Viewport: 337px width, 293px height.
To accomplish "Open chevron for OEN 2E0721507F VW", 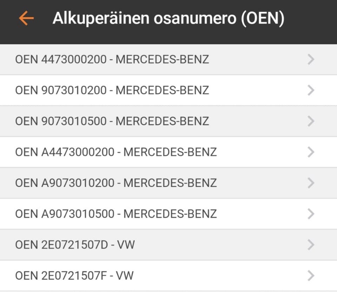I will click(311, 276).
